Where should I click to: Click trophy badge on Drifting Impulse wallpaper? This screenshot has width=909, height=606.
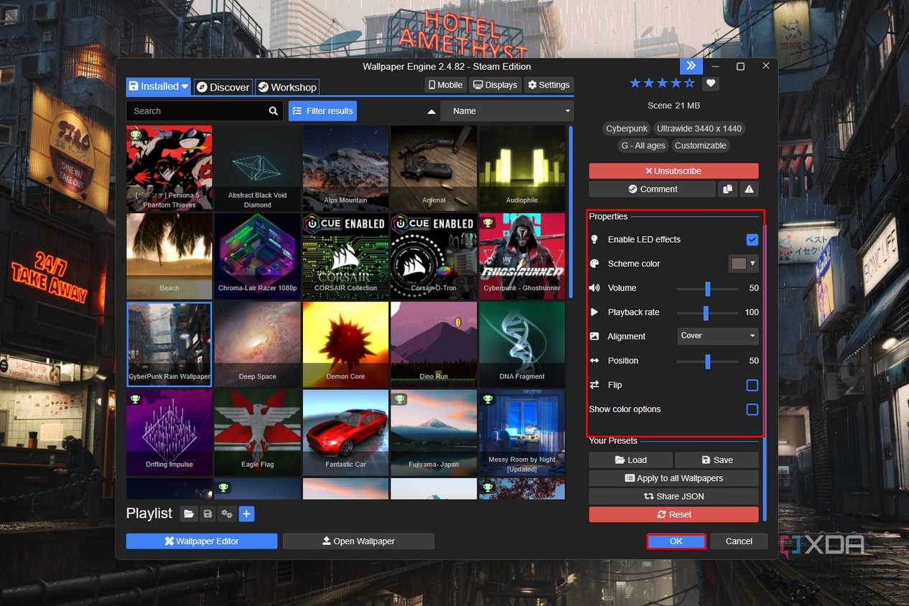[135, 398]
